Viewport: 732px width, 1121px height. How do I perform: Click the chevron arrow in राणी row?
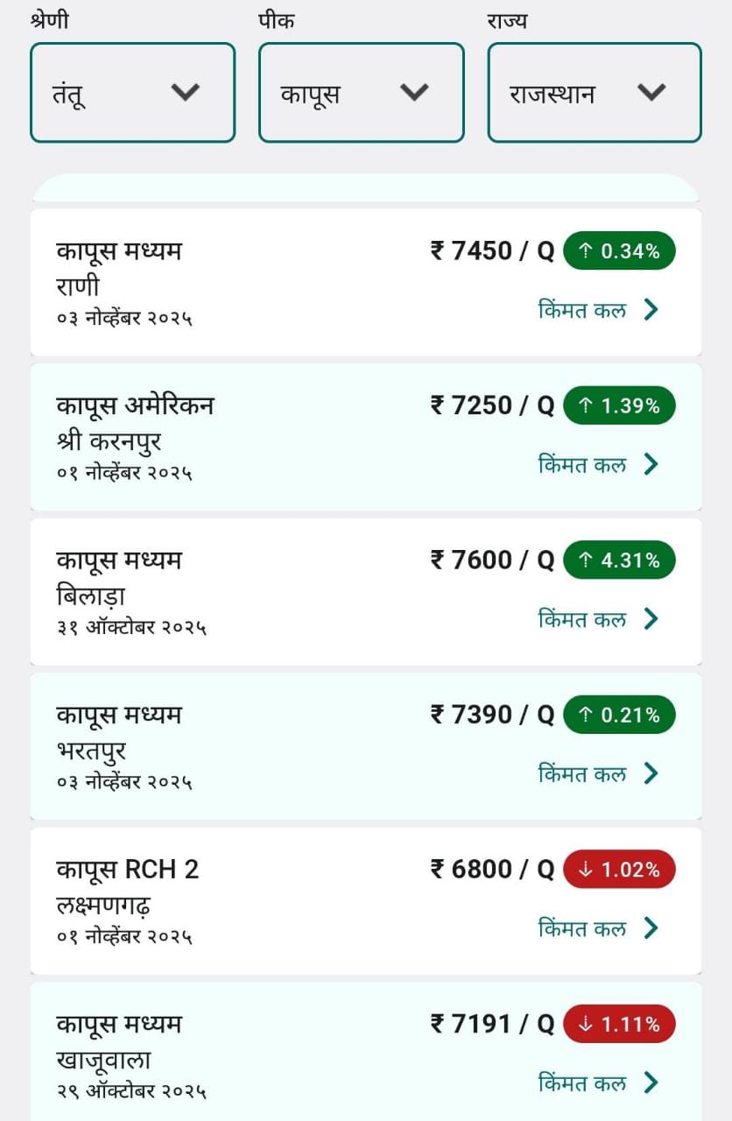coord(651,309)
